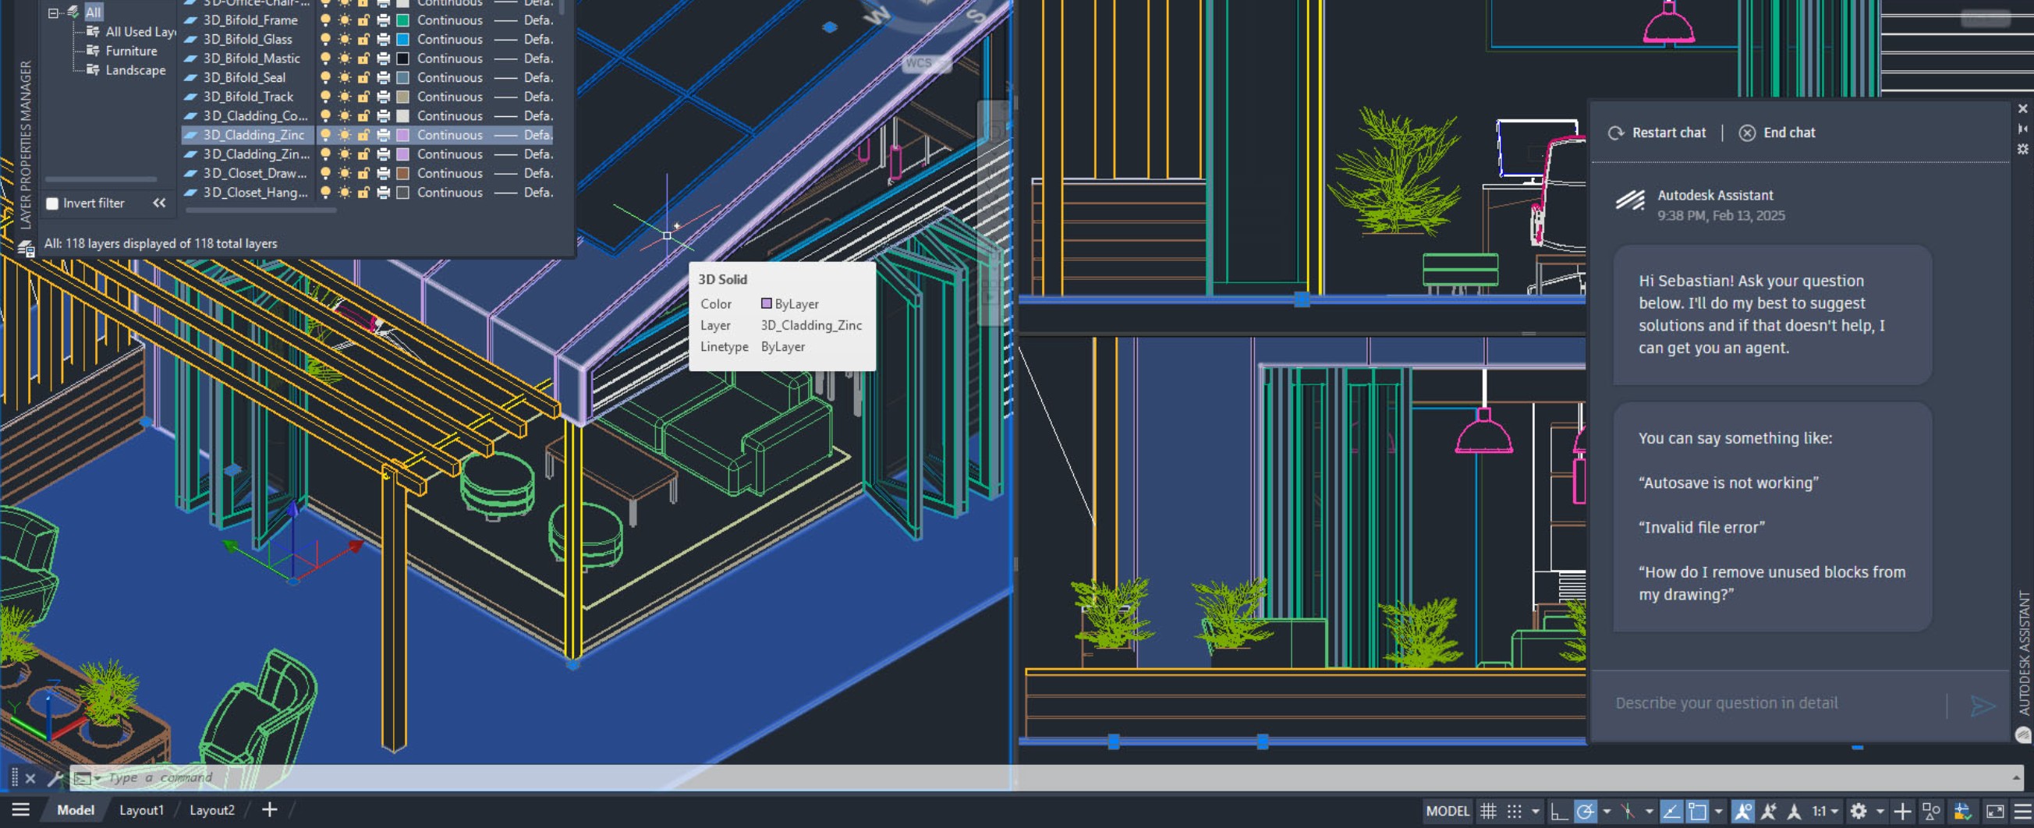Switch to the Layout1 tab
The width and height of the screenshot is (2034, 828).
tap(141, 810)
